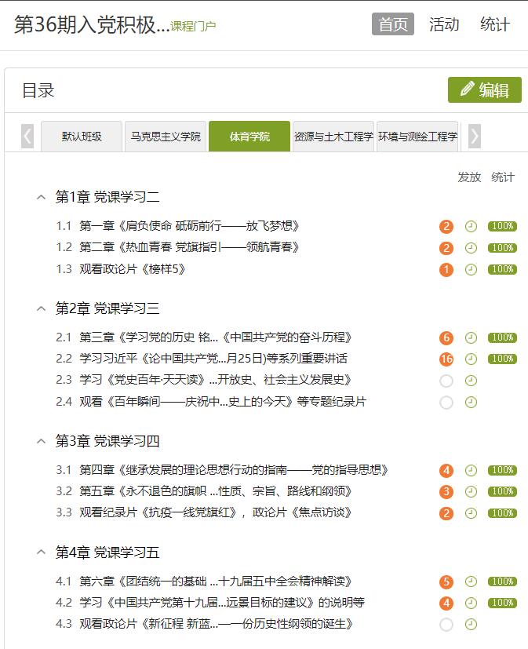
Task: Open the 活动 navigation item
Action: click(444, 24)
